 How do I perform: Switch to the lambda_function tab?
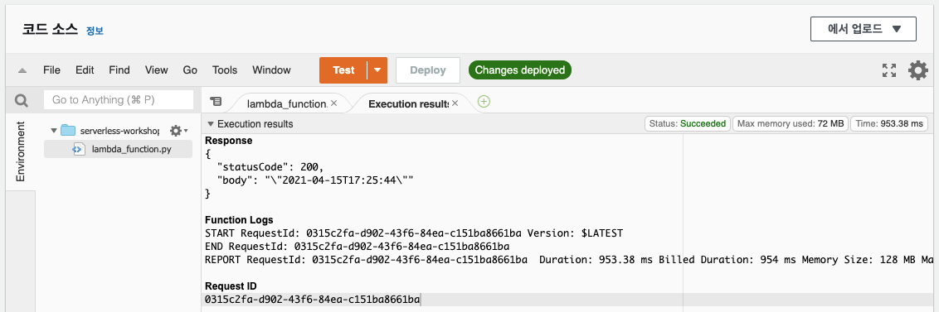[286, 103]
